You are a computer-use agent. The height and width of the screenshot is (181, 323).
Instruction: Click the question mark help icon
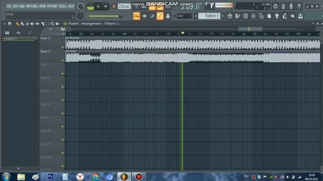[299, 6]
